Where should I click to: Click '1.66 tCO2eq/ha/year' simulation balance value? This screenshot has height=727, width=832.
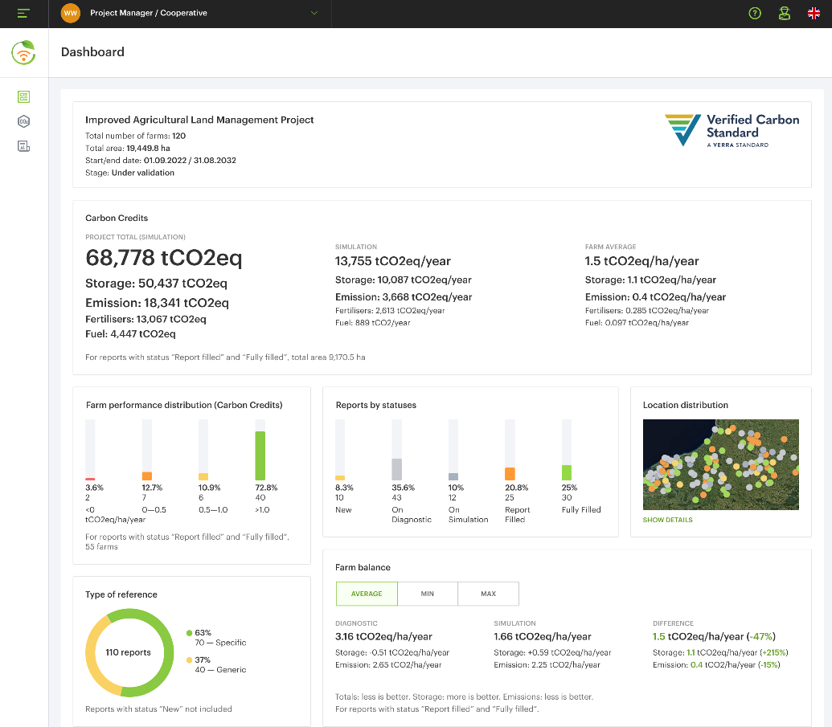[x=543, y=636]
